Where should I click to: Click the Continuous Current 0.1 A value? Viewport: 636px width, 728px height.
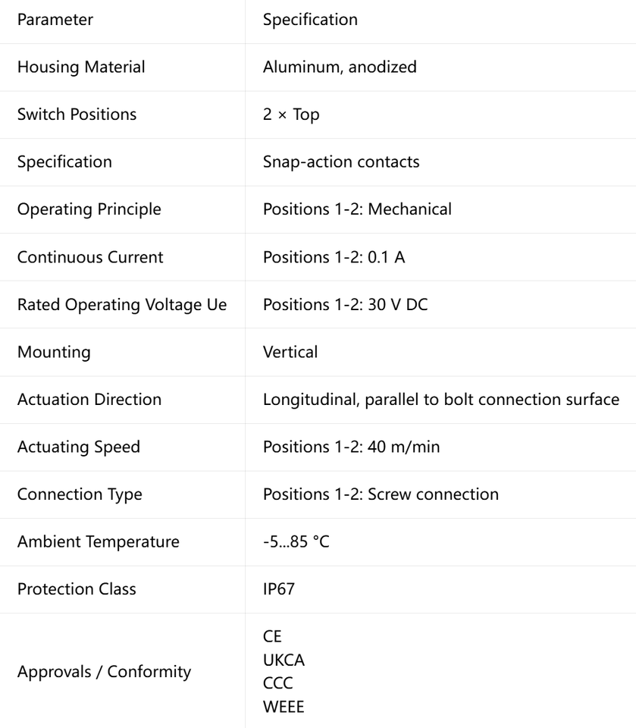tap(334, 257)
